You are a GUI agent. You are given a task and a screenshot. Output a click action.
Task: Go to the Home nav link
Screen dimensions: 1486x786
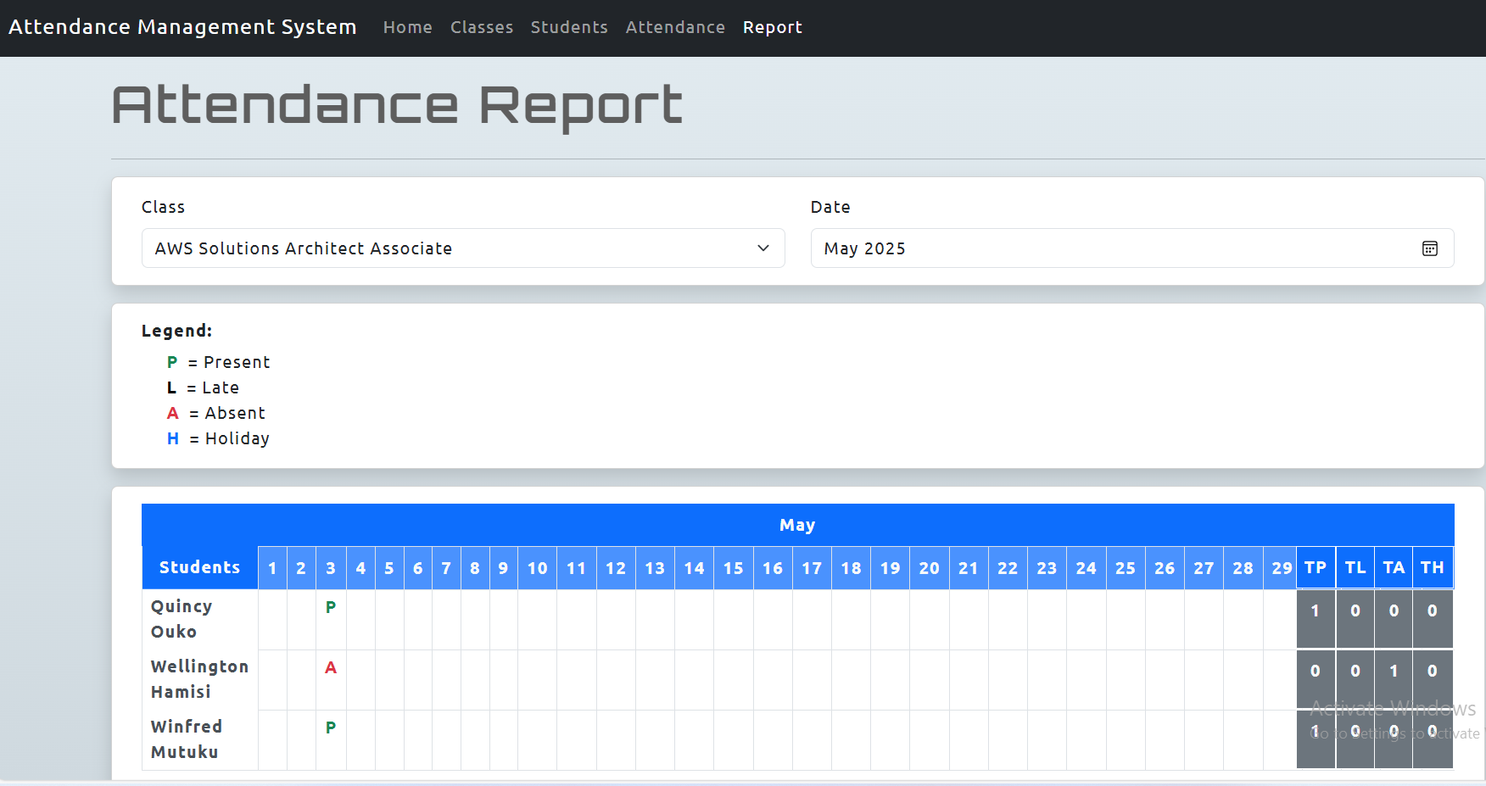tap(408, 27)
